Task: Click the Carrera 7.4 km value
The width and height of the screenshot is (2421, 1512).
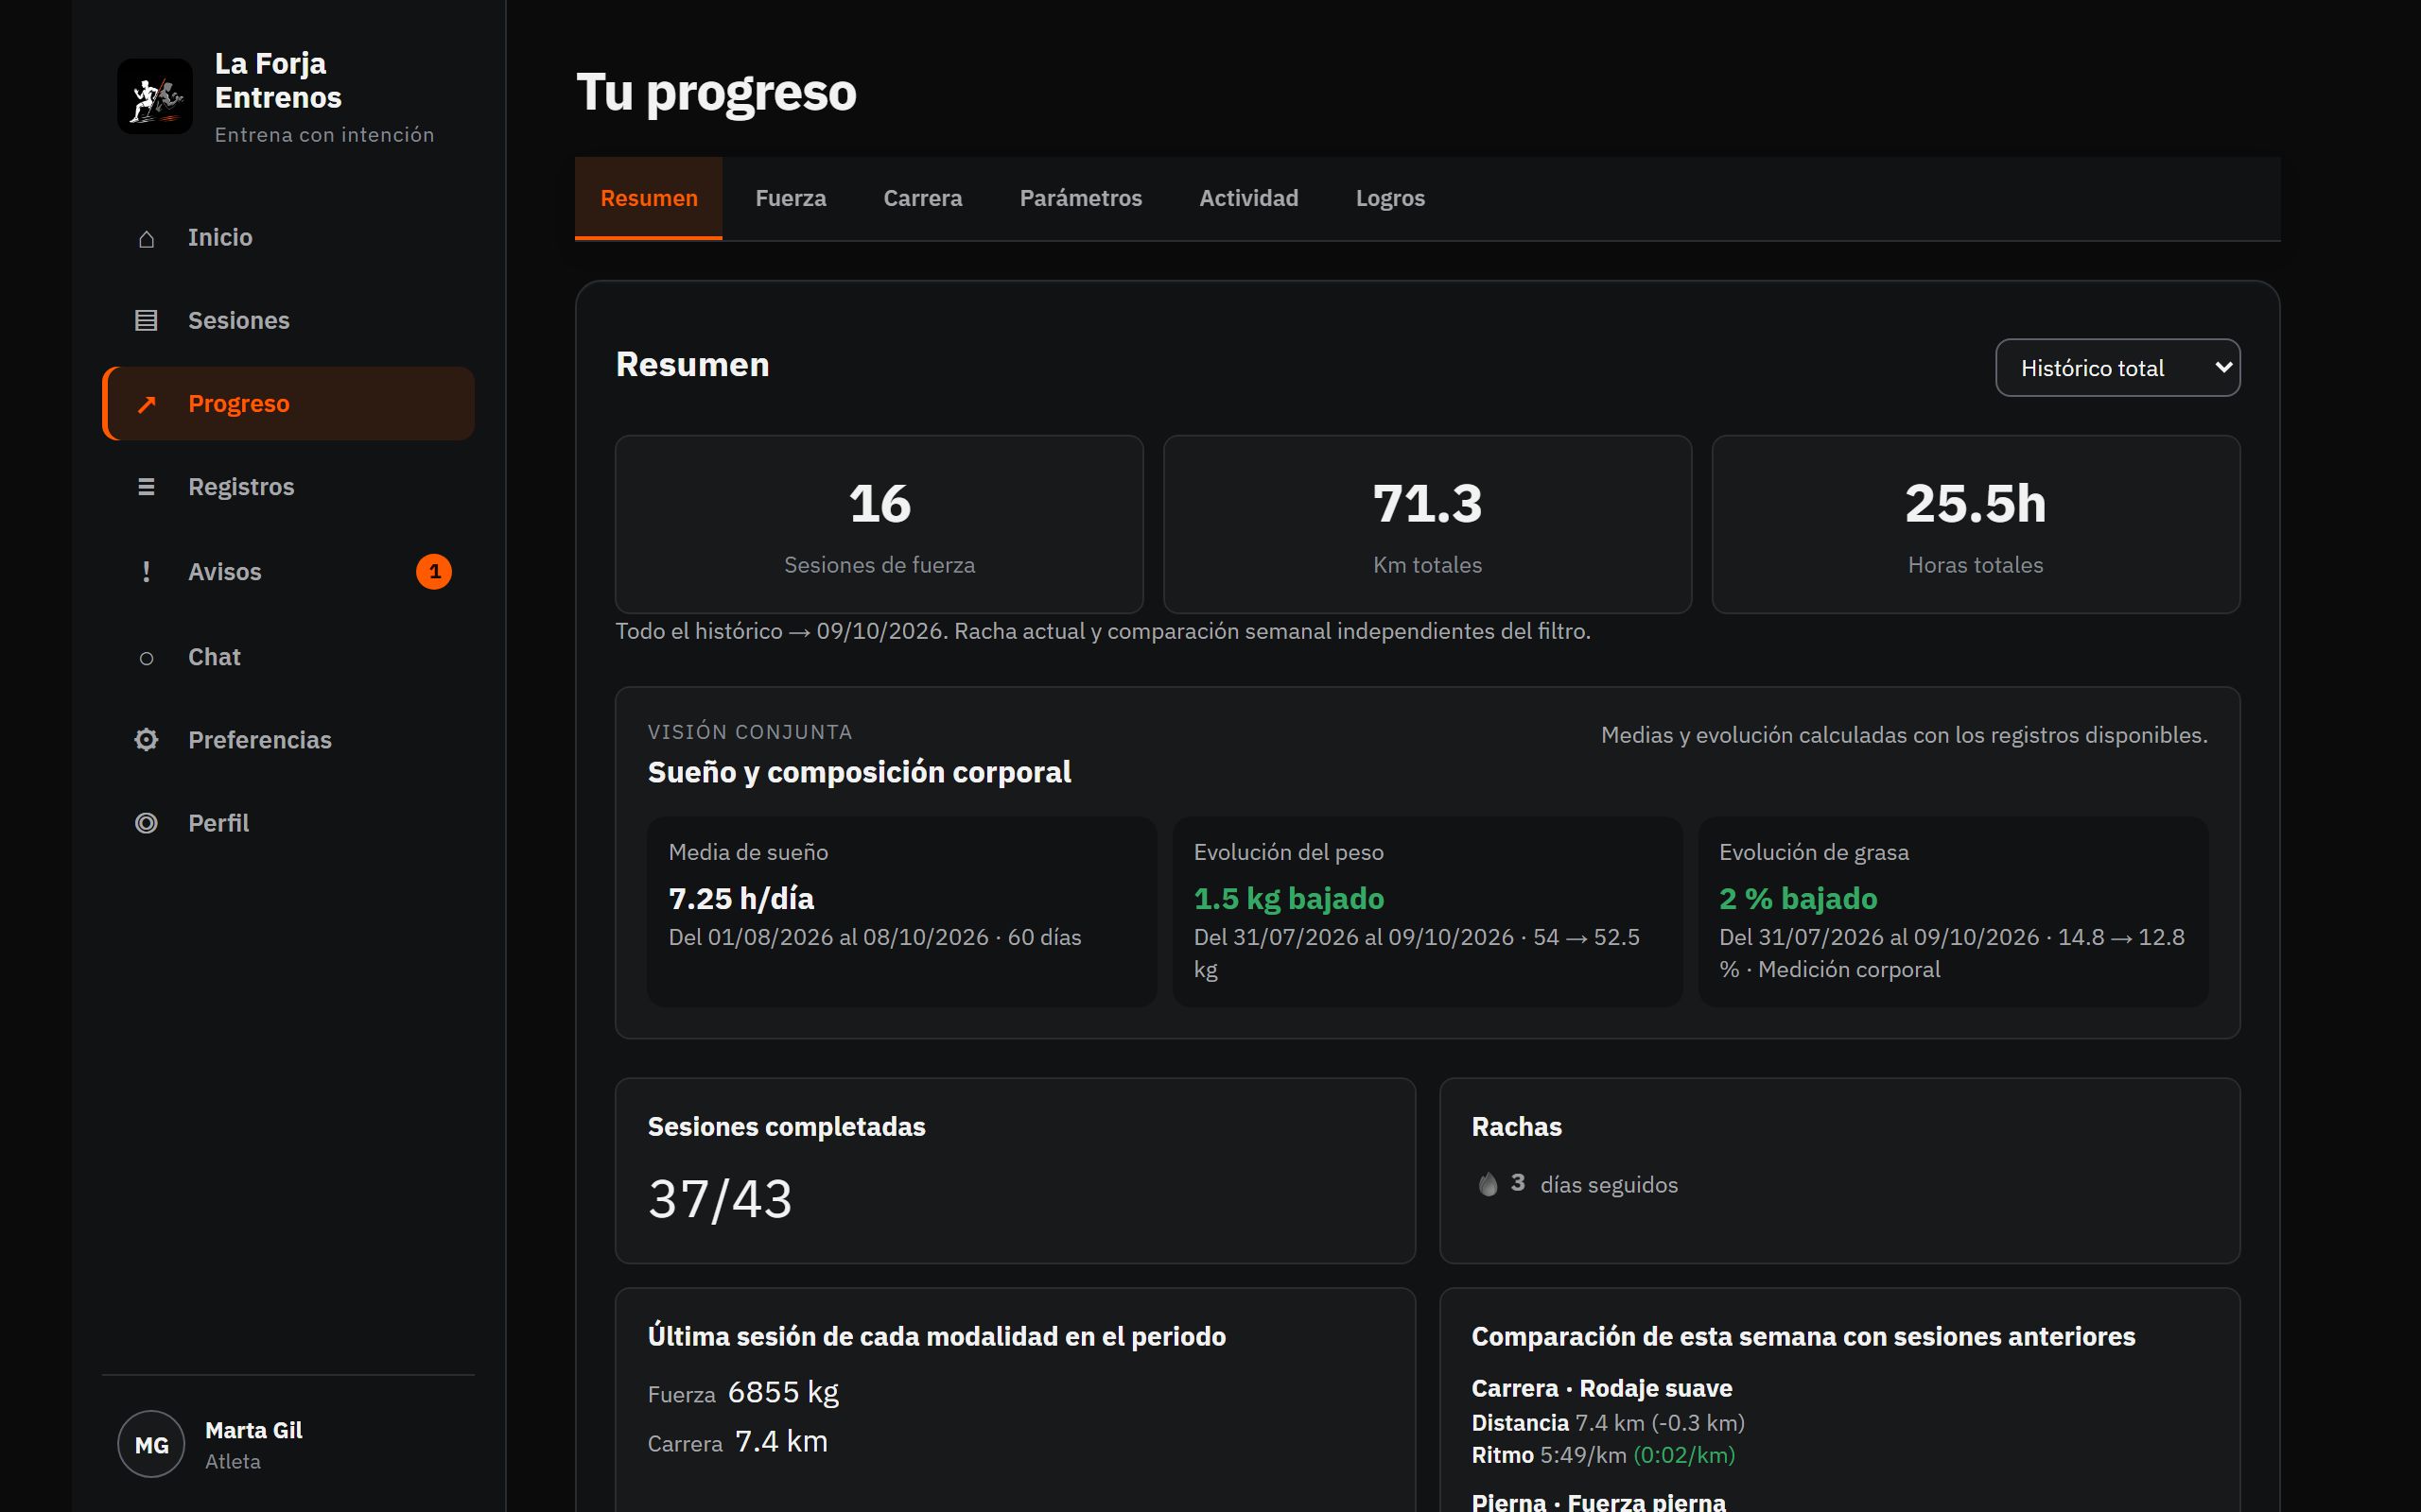Action: [x=781, y=1441]
